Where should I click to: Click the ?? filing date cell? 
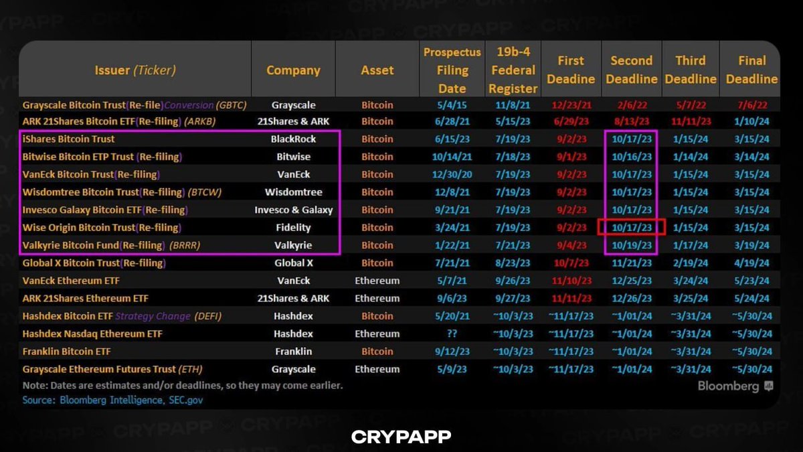(x=452, y=333)
